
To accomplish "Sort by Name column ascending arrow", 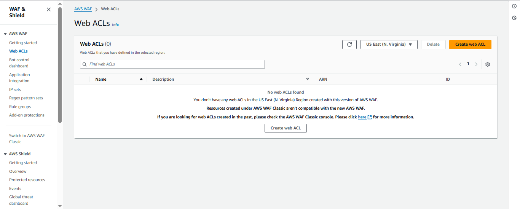I will [x=141, y=79].
